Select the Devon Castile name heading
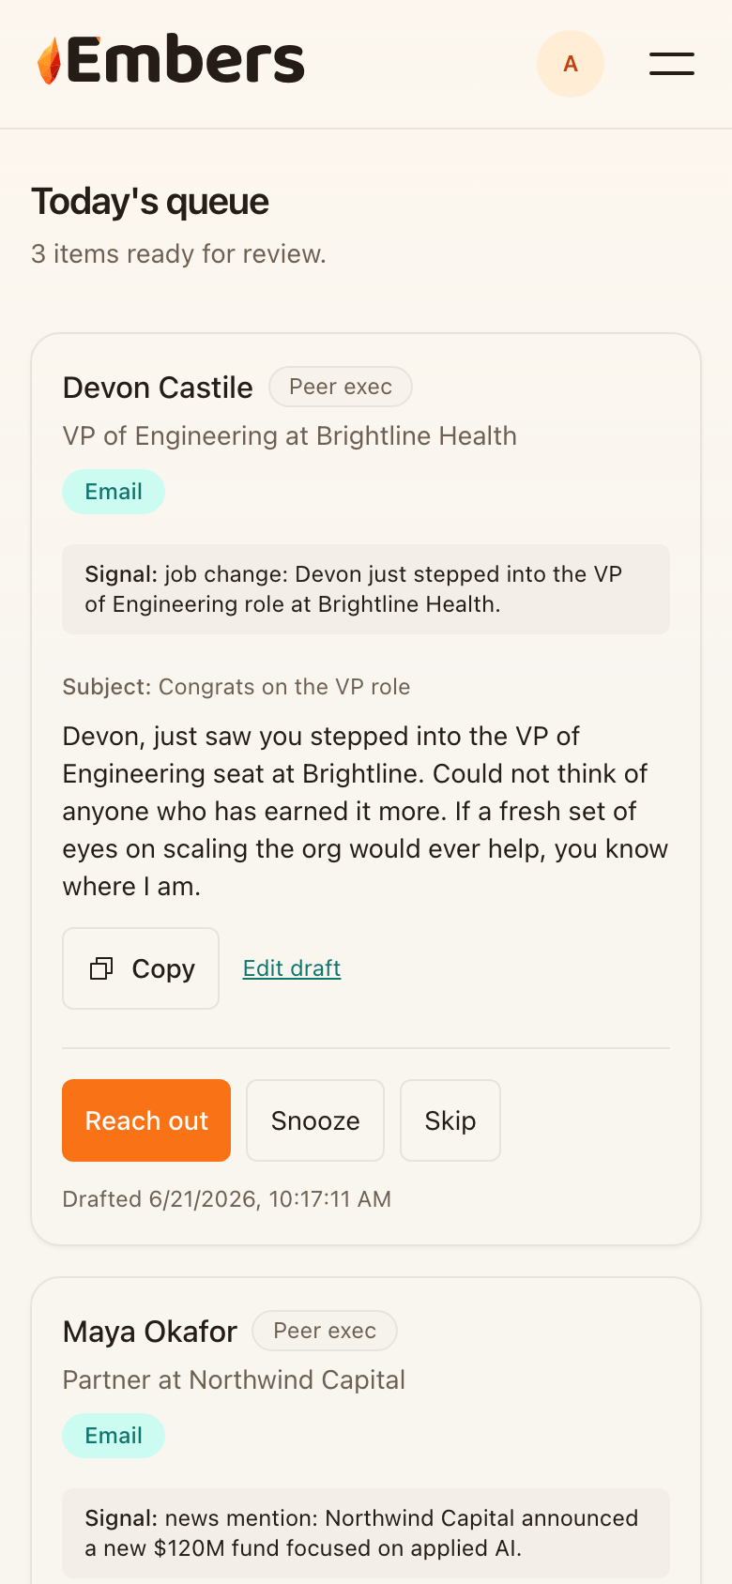The image size is (732, 1584). point(158,388)
